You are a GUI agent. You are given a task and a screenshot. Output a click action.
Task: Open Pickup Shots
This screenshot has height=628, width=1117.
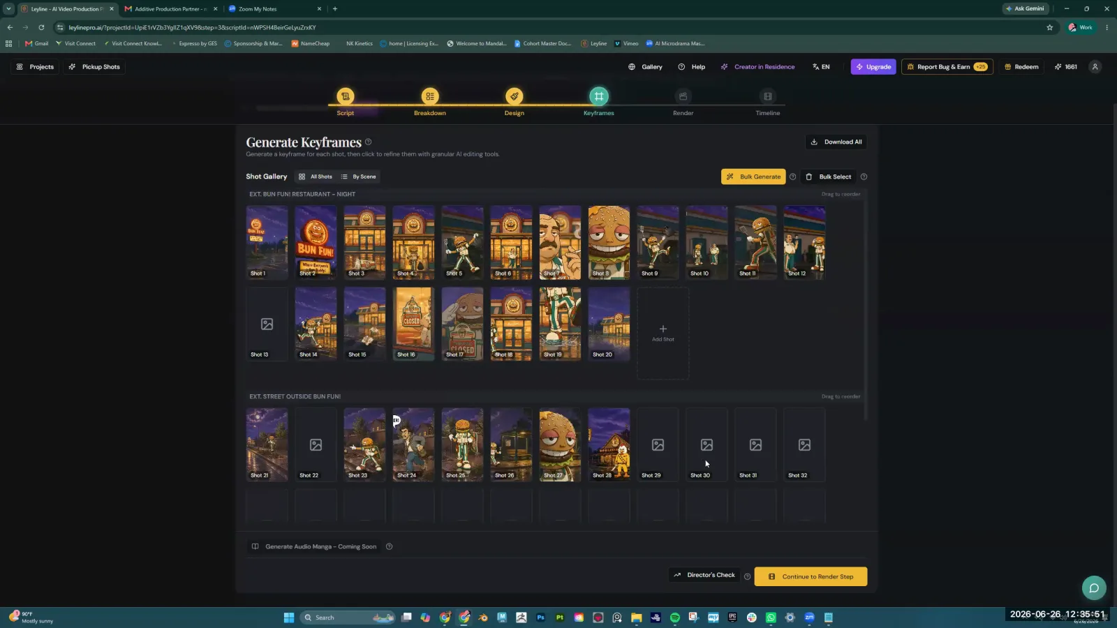(94, 67)
